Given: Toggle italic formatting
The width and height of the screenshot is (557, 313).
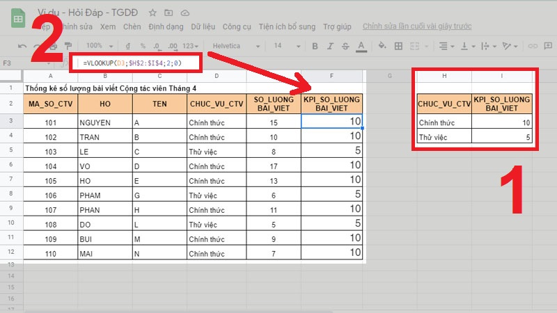Looking at the screenshot, I should click(x=331, y=46).
